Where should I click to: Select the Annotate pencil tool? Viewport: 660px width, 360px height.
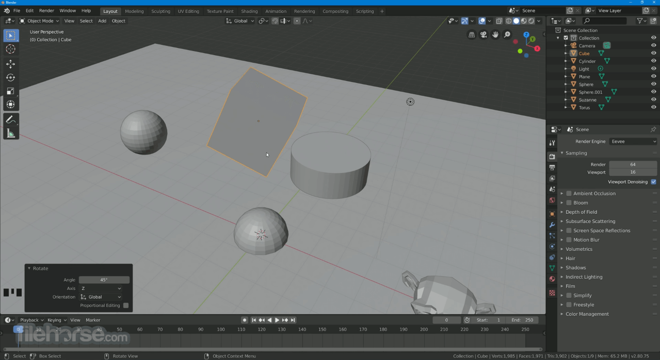(10, 119)
